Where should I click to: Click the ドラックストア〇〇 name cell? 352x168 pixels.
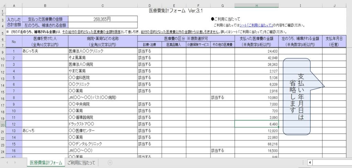tap(103, 124)
